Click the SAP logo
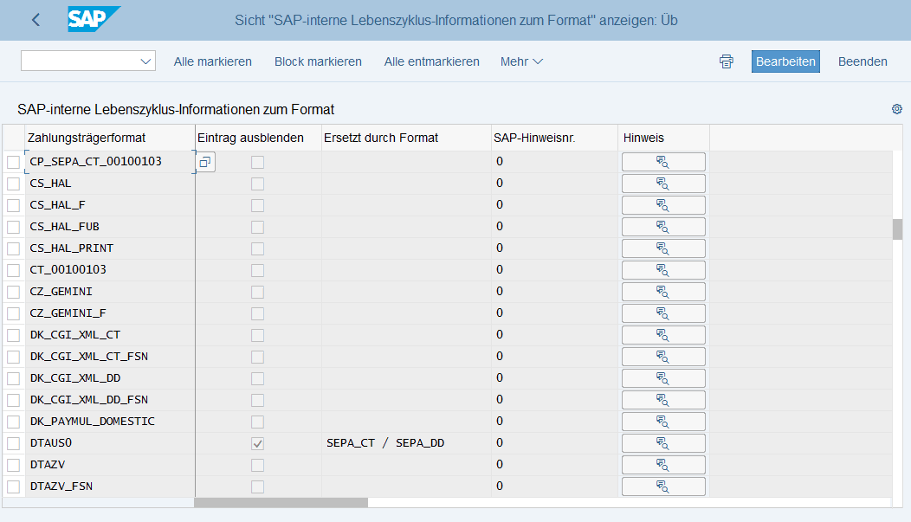911x522 pixels. tap(94, 19)
